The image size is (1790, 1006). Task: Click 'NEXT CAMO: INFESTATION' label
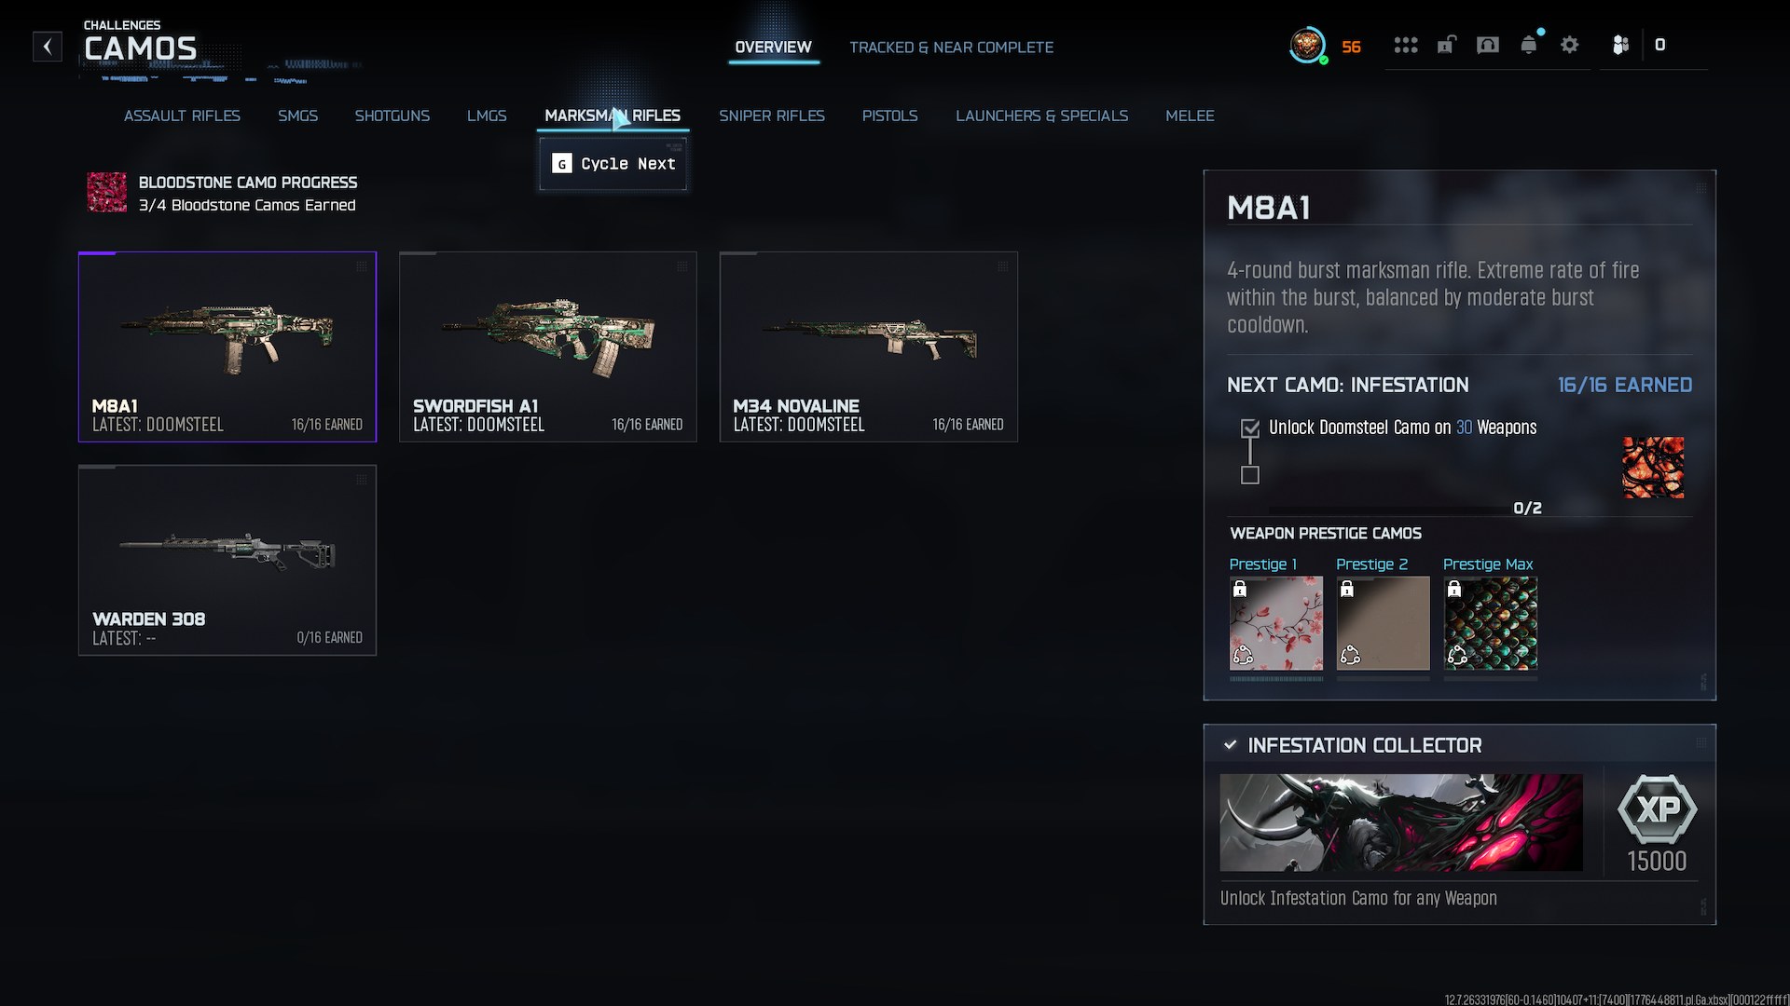point(1348,385)
